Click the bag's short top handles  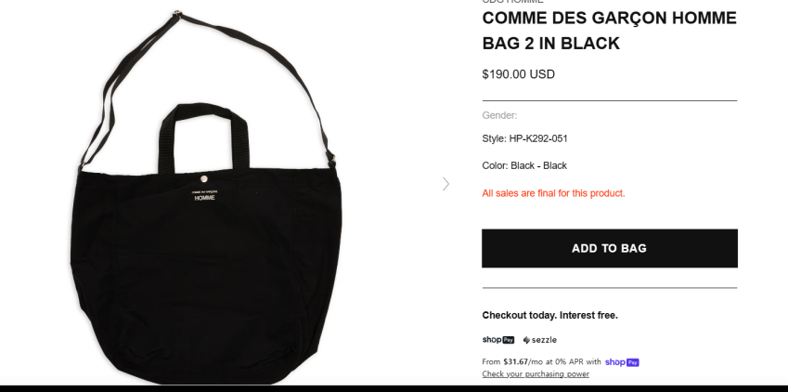[x=204, y=137]
